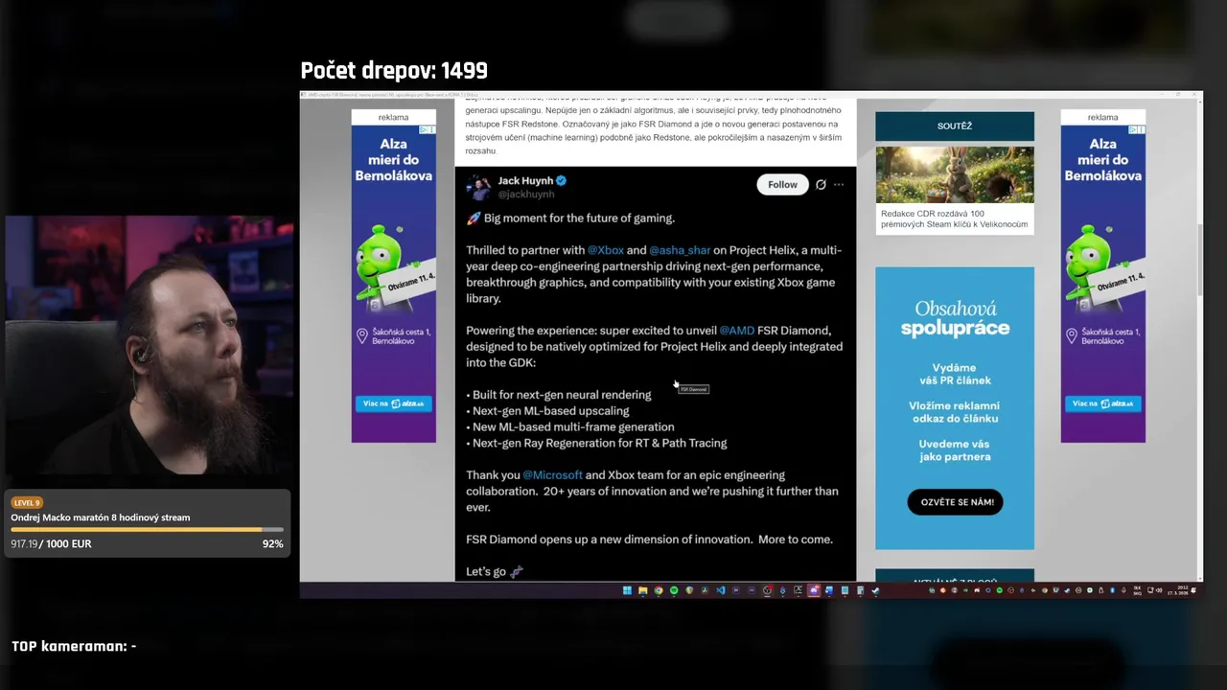Open the network status icon in the tray
This screenshot has width=1227, height=690.
[x=1149, y=590]
